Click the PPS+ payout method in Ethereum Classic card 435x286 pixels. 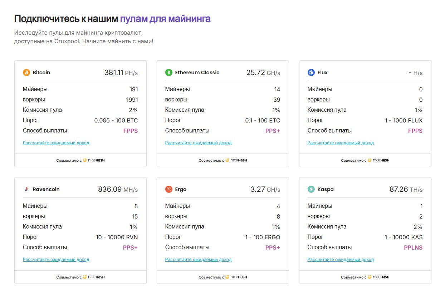click(x=273, y=131)
